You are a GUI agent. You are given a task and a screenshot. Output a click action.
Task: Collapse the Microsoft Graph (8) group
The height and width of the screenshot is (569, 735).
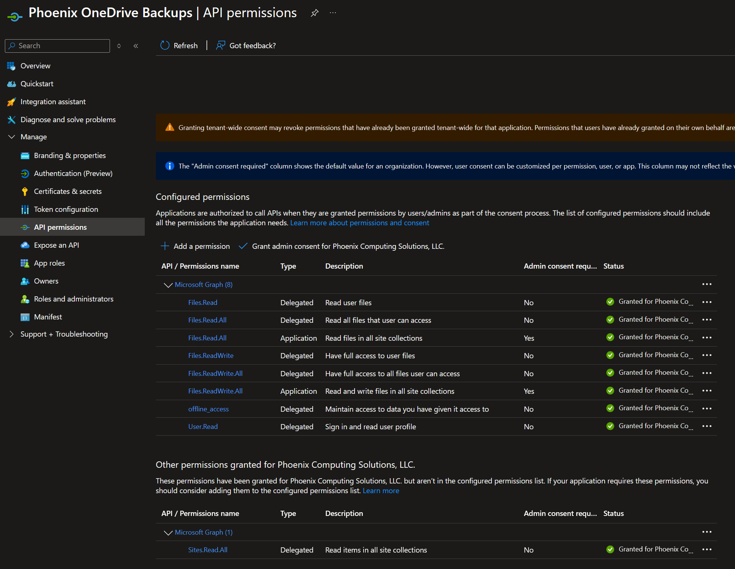click(x=168, y=285)
